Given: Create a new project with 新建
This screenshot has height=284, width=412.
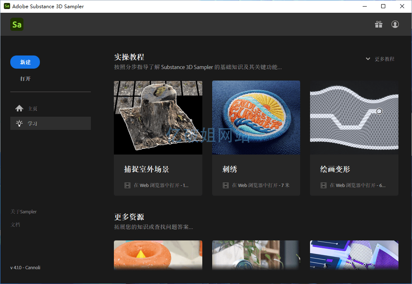Looking at the screenshot, I should [25, 62].
